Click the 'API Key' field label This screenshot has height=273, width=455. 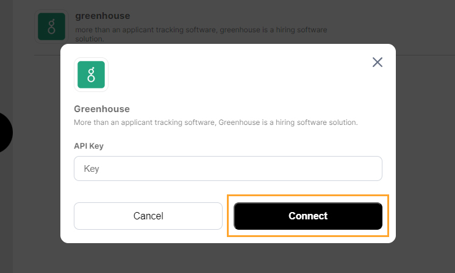[x=88, y=146]
